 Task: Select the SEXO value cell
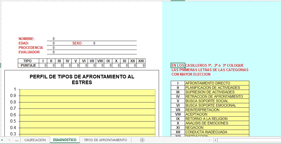click(94, 43)
